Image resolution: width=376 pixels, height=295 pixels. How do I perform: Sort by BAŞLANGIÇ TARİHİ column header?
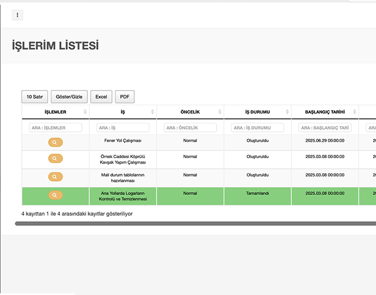325,112
